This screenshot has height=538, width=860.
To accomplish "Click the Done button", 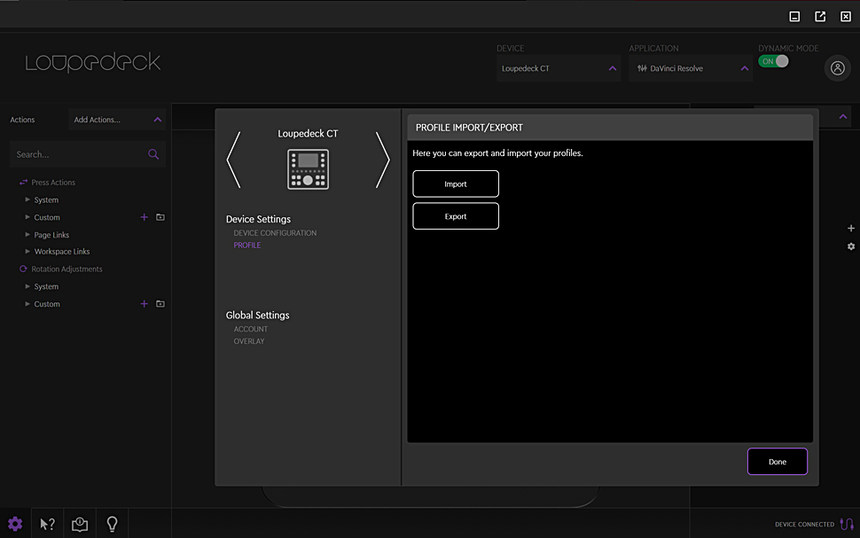I will [x=778, y=462].
